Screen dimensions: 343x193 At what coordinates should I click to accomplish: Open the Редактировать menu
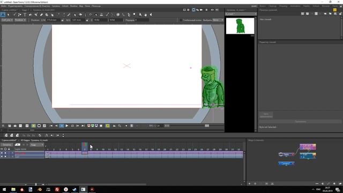point(15,6)
